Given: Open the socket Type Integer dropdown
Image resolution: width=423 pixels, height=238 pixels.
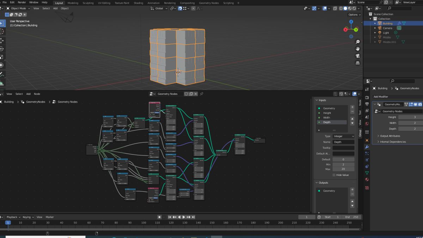Looking at the screenshot, I should pyautogui.click(x=343, y=136).
